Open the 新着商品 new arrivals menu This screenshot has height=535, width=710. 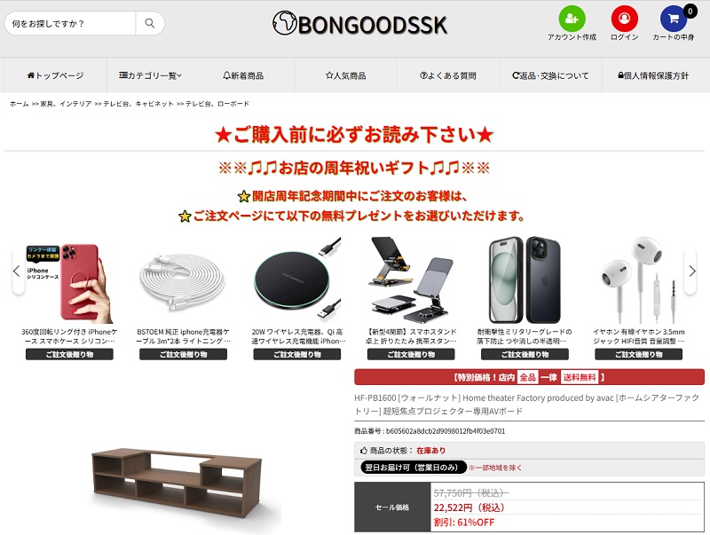243,75
